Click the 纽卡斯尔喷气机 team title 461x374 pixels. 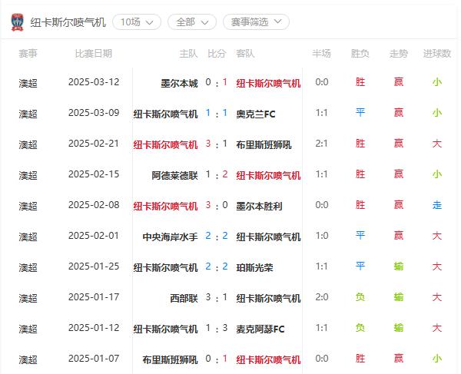click(68, 22)
